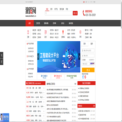
Task: Click the red phone handset icon
Action: click(x=84, y=13)
